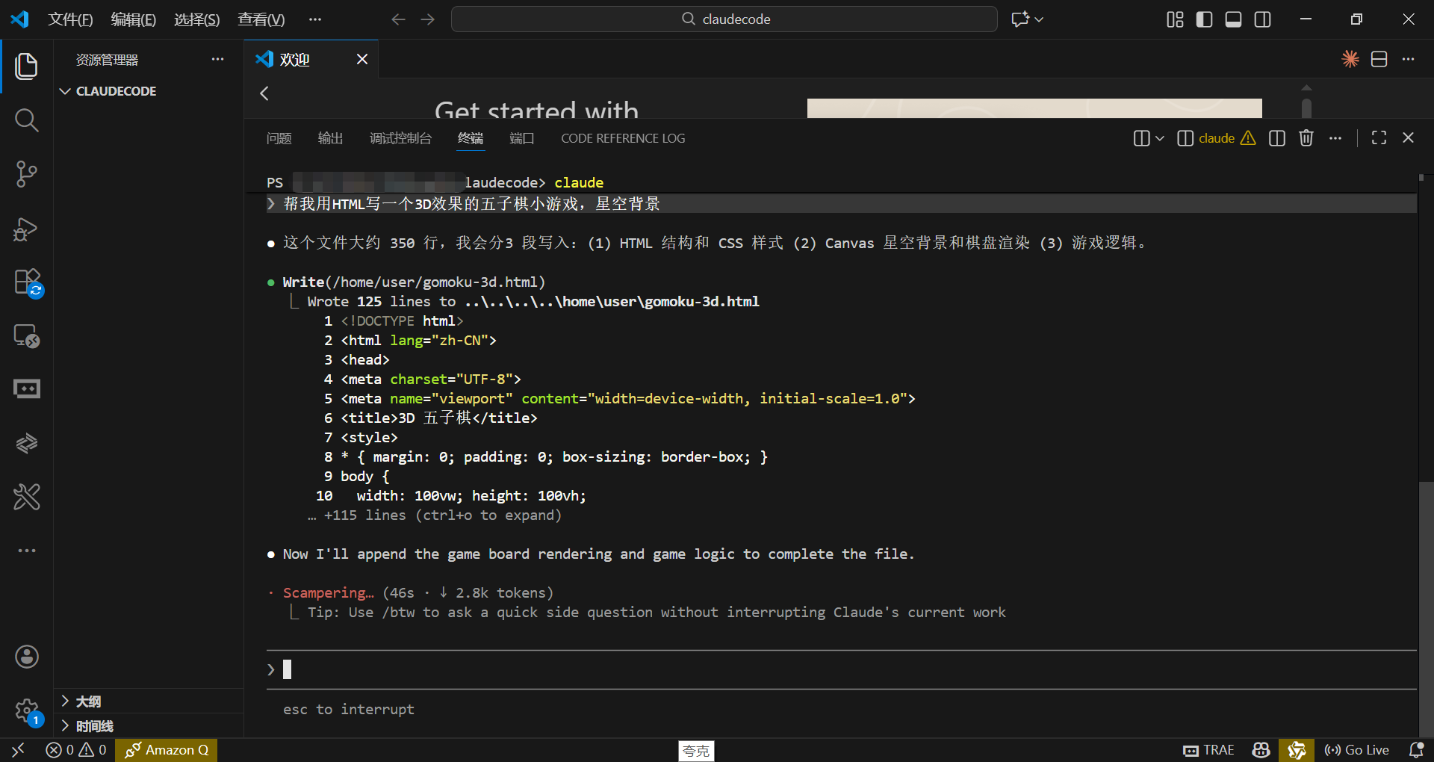Expand the 大纲 outline section
Screen dimensions: 1434x762
point(149,701)
